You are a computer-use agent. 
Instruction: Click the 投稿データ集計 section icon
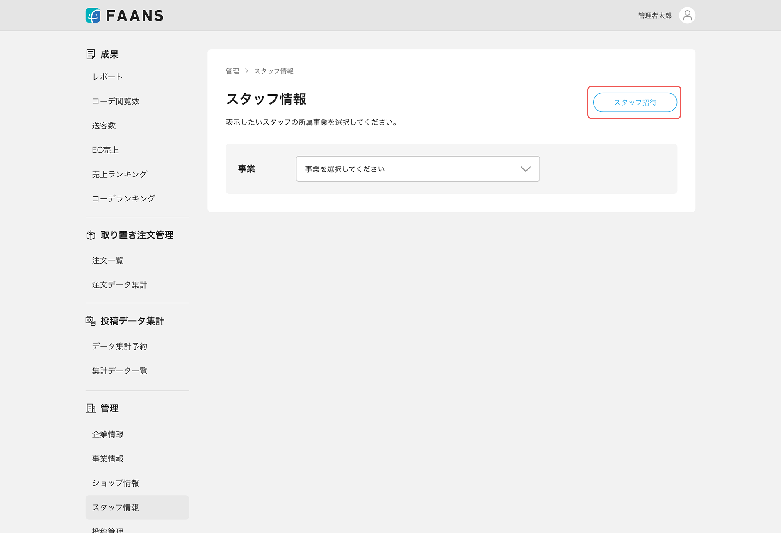91,321
